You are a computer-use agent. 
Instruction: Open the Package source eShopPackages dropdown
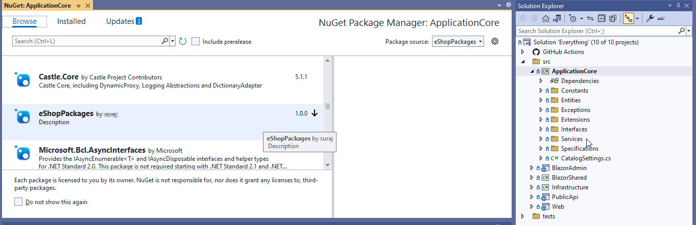(458, 42)
